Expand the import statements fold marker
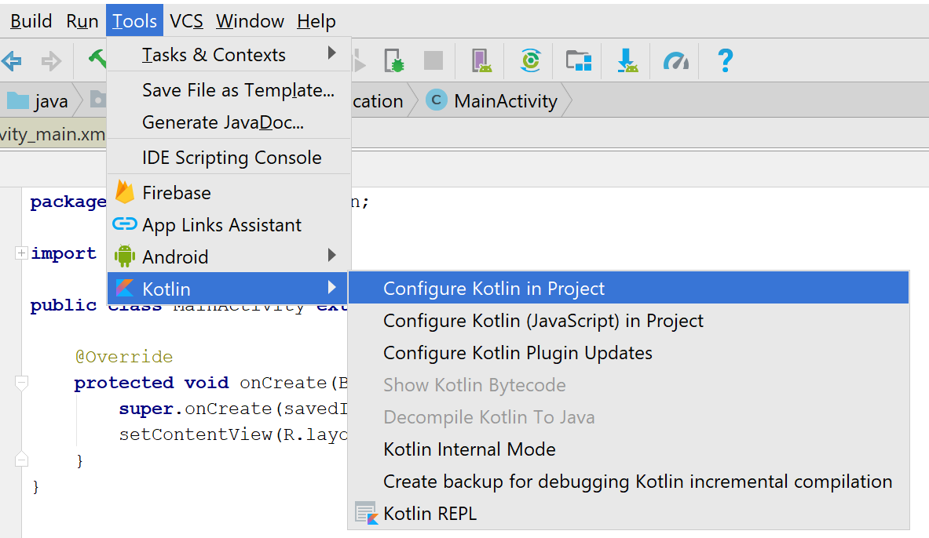The image size is (929, 538). [x=21, y=253]
